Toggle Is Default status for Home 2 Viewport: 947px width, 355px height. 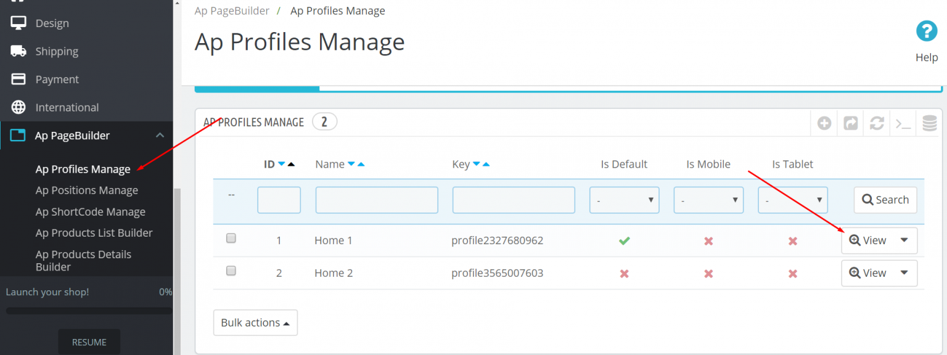pyautogui.click(x=624, y=273)
